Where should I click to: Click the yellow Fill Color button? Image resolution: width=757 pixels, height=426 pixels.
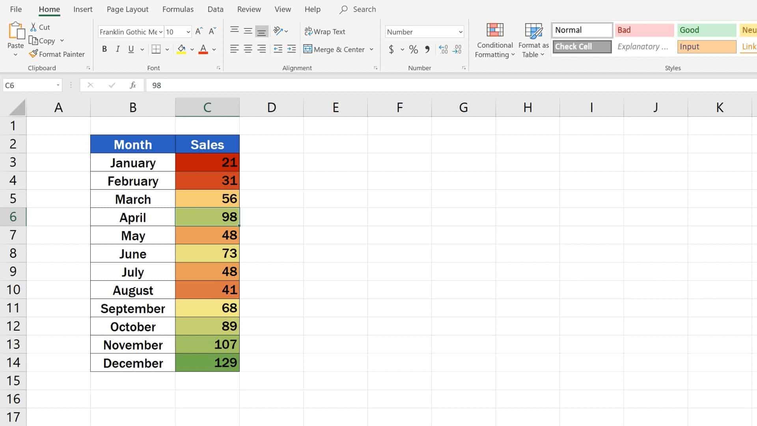pos(181,49)
